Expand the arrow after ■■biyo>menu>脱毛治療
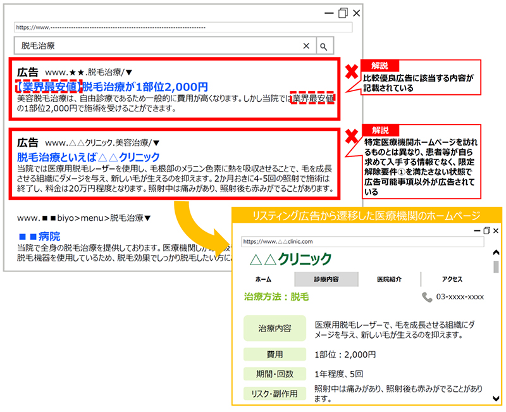The image size is (506, 412). [147, 218]
